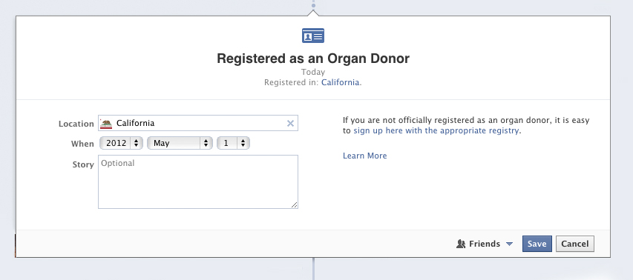Image resolution: width=633 pixels, height=280 pixels.
Task: Click the timeline dot above the dialog
Action: 313,5
